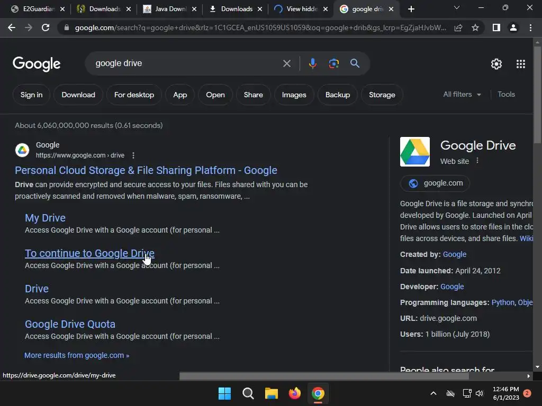Open Chrome three-dot menu

click(530, 27)
